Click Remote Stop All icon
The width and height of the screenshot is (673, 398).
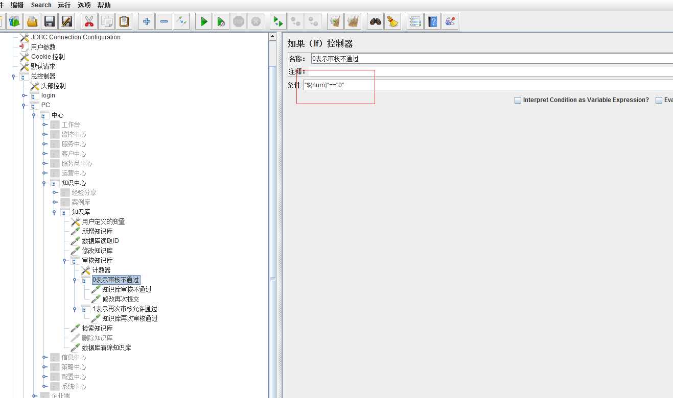(295, 21)
